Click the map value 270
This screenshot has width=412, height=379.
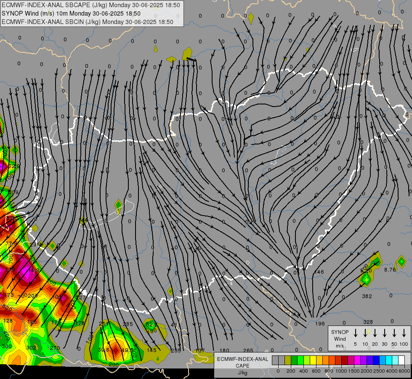pyautogui.click(x=55, y=348)
